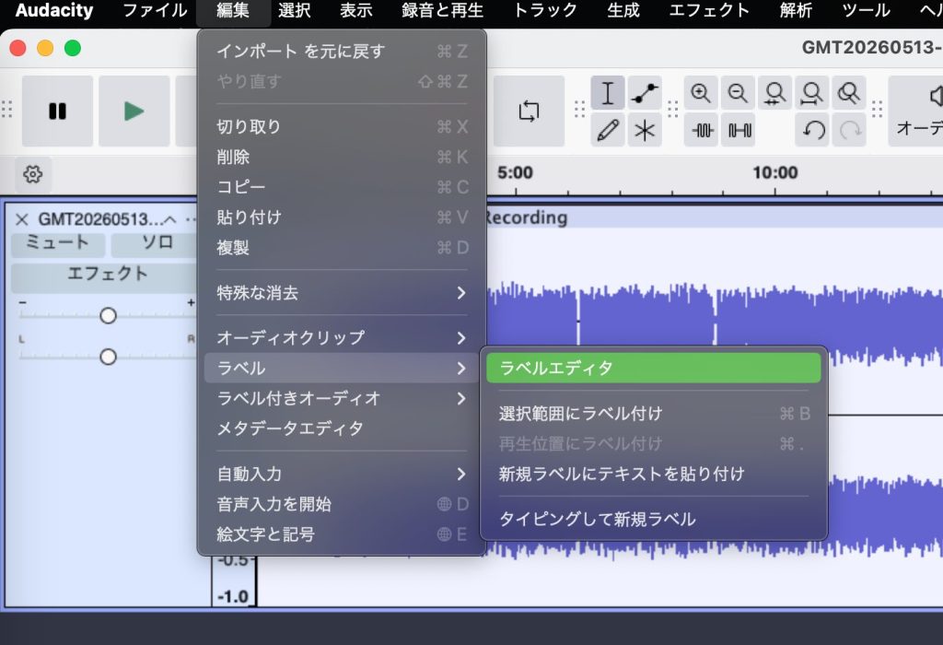
Task: Choose 複製 from the edit menu
Action: coord(342,247)
